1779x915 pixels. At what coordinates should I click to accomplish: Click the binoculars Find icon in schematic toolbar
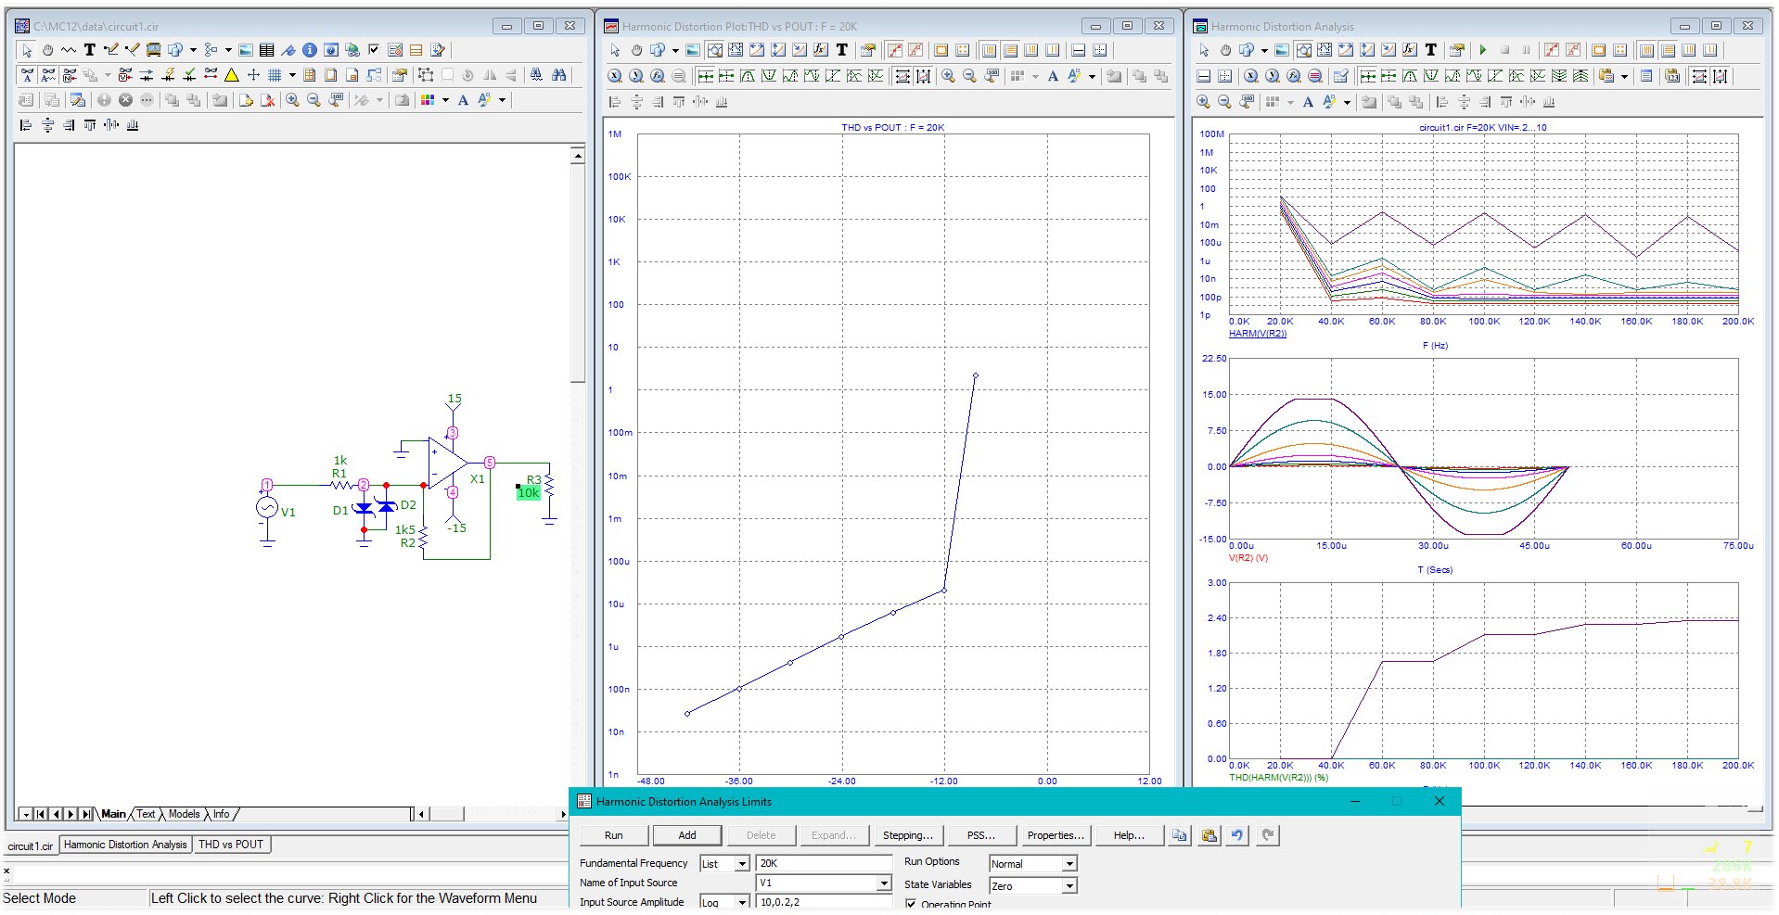click(558, 75)
